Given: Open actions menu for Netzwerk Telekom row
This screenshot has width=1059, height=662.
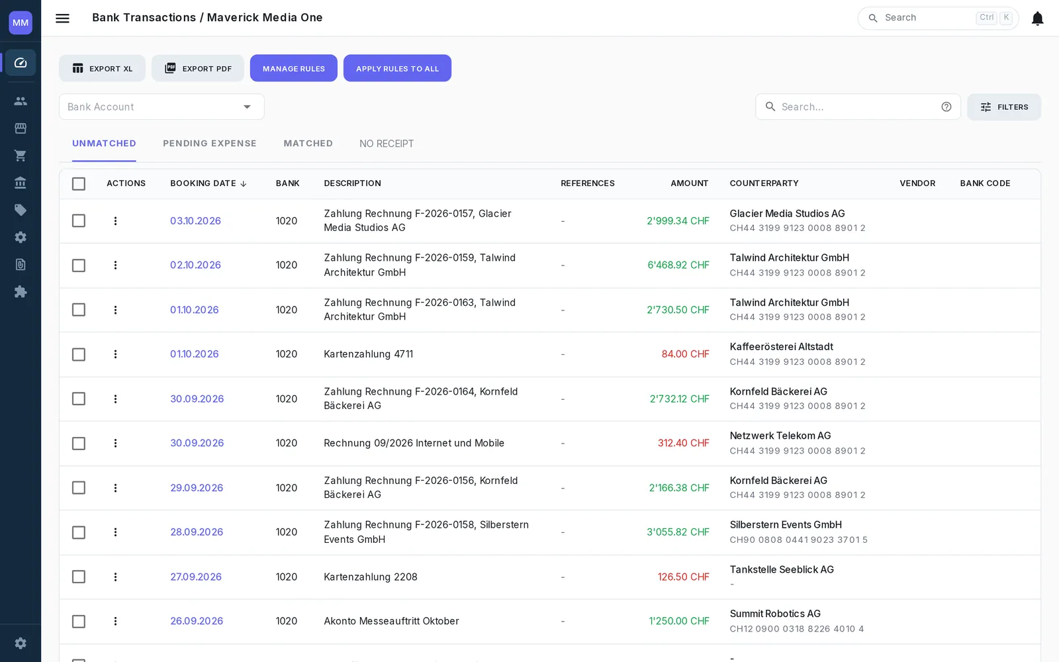Looking at the screenshot, I should pos(115,444).
